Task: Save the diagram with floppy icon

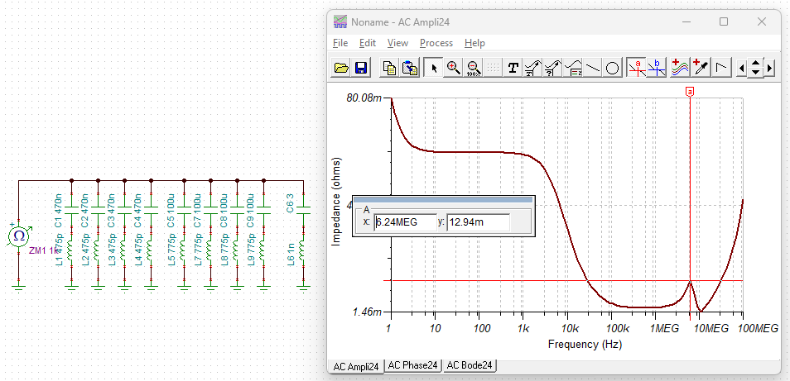Action: coord(361,68)
